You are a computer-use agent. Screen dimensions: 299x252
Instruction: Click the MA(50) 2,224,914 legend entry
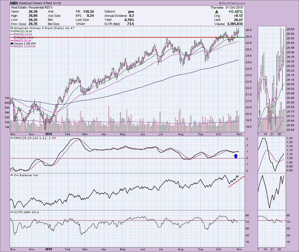24,46
